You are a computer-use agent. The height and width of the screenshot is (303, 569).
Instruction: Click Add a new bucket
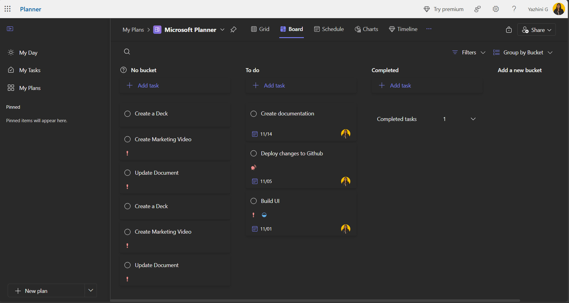(x=519, y=70)
